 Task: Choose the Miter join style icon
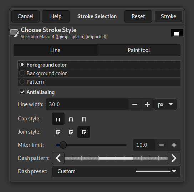point(58,132)
